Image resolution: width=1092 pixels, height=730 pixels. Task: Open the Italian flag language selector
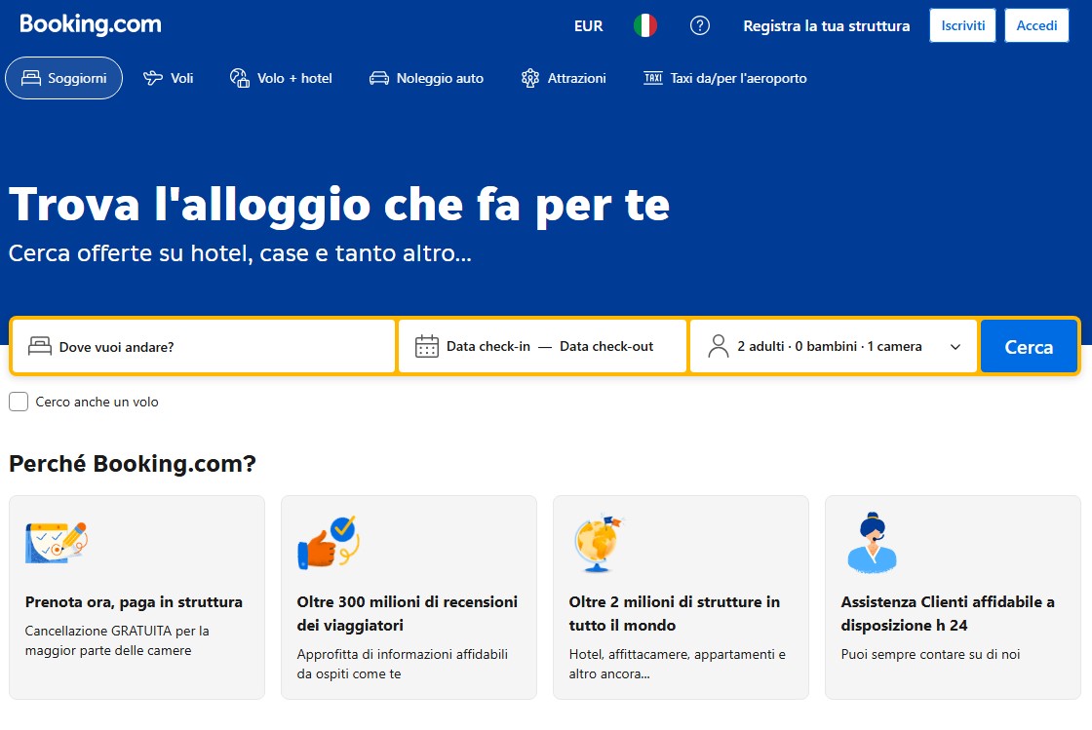pos(645,26)
